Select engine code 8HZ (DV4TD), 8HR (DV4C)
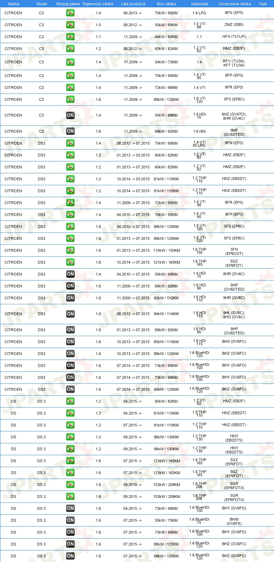274x562 pixels. (x=234, y=116)
